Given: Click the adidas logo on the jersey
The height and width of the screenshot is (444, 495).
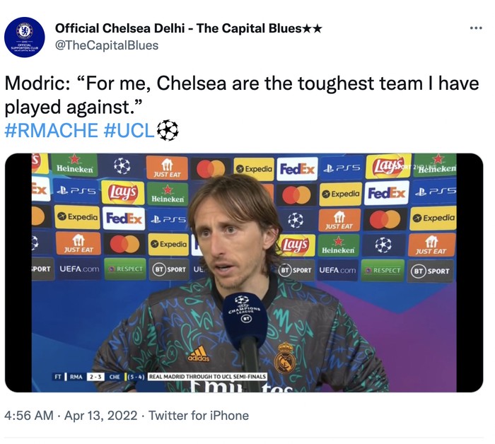Looking at the screenshot, I should click(198, 352).
